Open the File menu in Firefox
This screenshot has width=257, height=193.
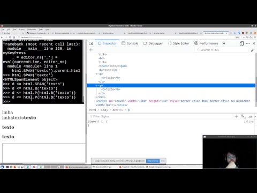3,29
